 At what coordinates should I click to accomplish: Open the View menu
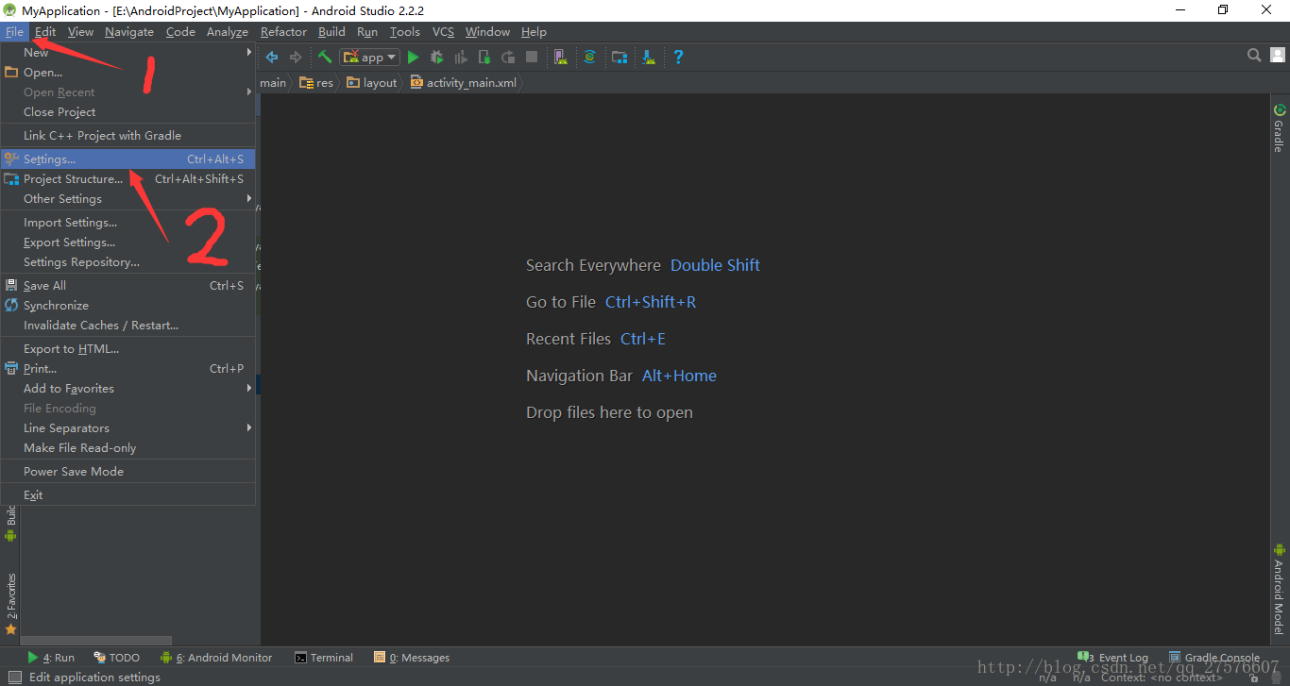click(80, 31)
